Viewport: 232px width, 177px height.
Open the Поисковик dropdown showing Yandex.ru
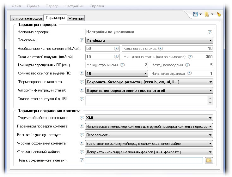[149, 40]
